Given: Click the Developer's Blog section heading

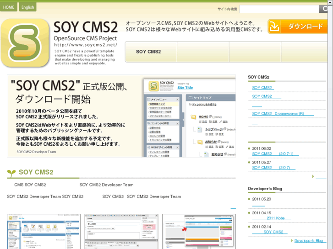Looking at the screenshot, I should [265, 189].
